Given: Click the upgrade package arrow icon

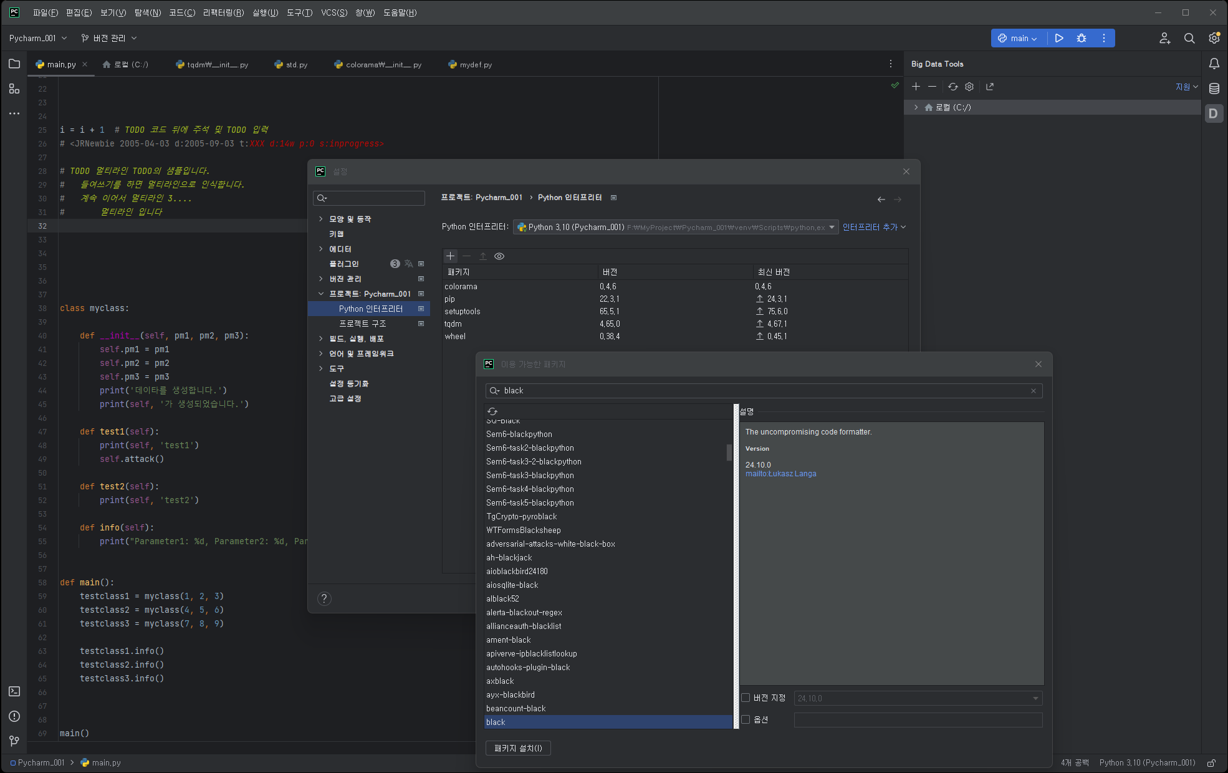Looking at the screenshot, I should point(483,256).
